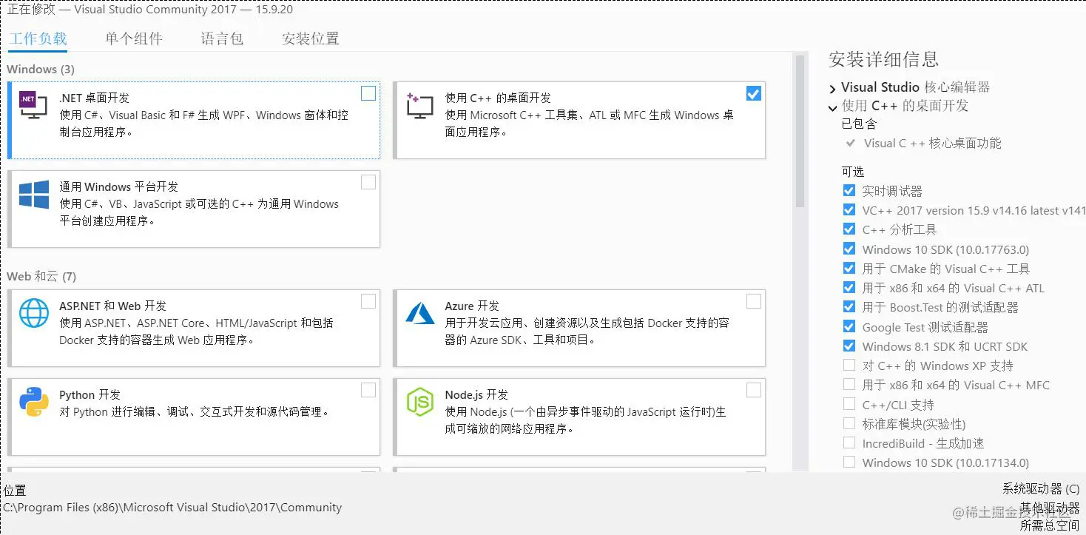Click the Node.js hexagon icon
Image resolution: width=1086 pixels, height=535 pixels.
[419, 402]
